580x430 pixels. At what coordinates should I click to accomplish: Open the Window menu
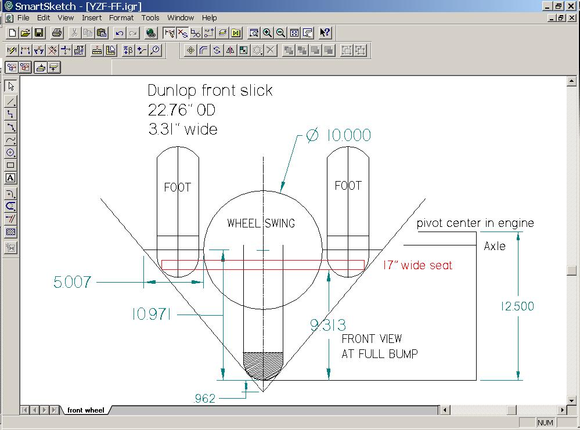point(181,18)
